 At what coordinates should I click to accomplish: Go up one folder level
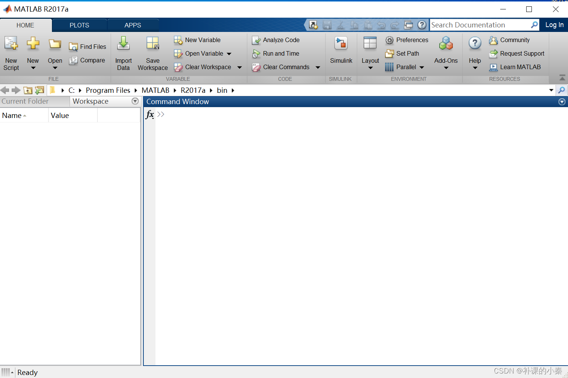click(x=28, y=90)
